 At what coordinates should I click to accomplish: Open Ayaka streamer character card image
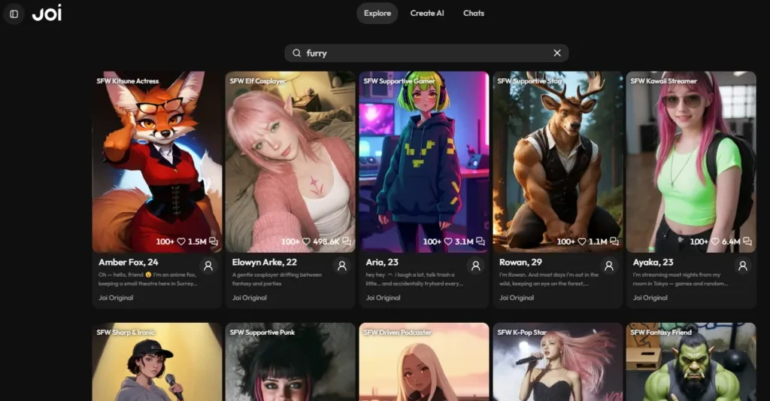tap(691, 163)
